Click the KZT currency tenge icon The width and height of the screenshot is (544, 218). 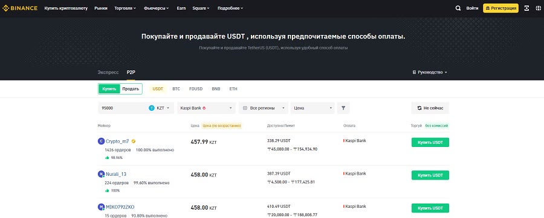(152, 108)
